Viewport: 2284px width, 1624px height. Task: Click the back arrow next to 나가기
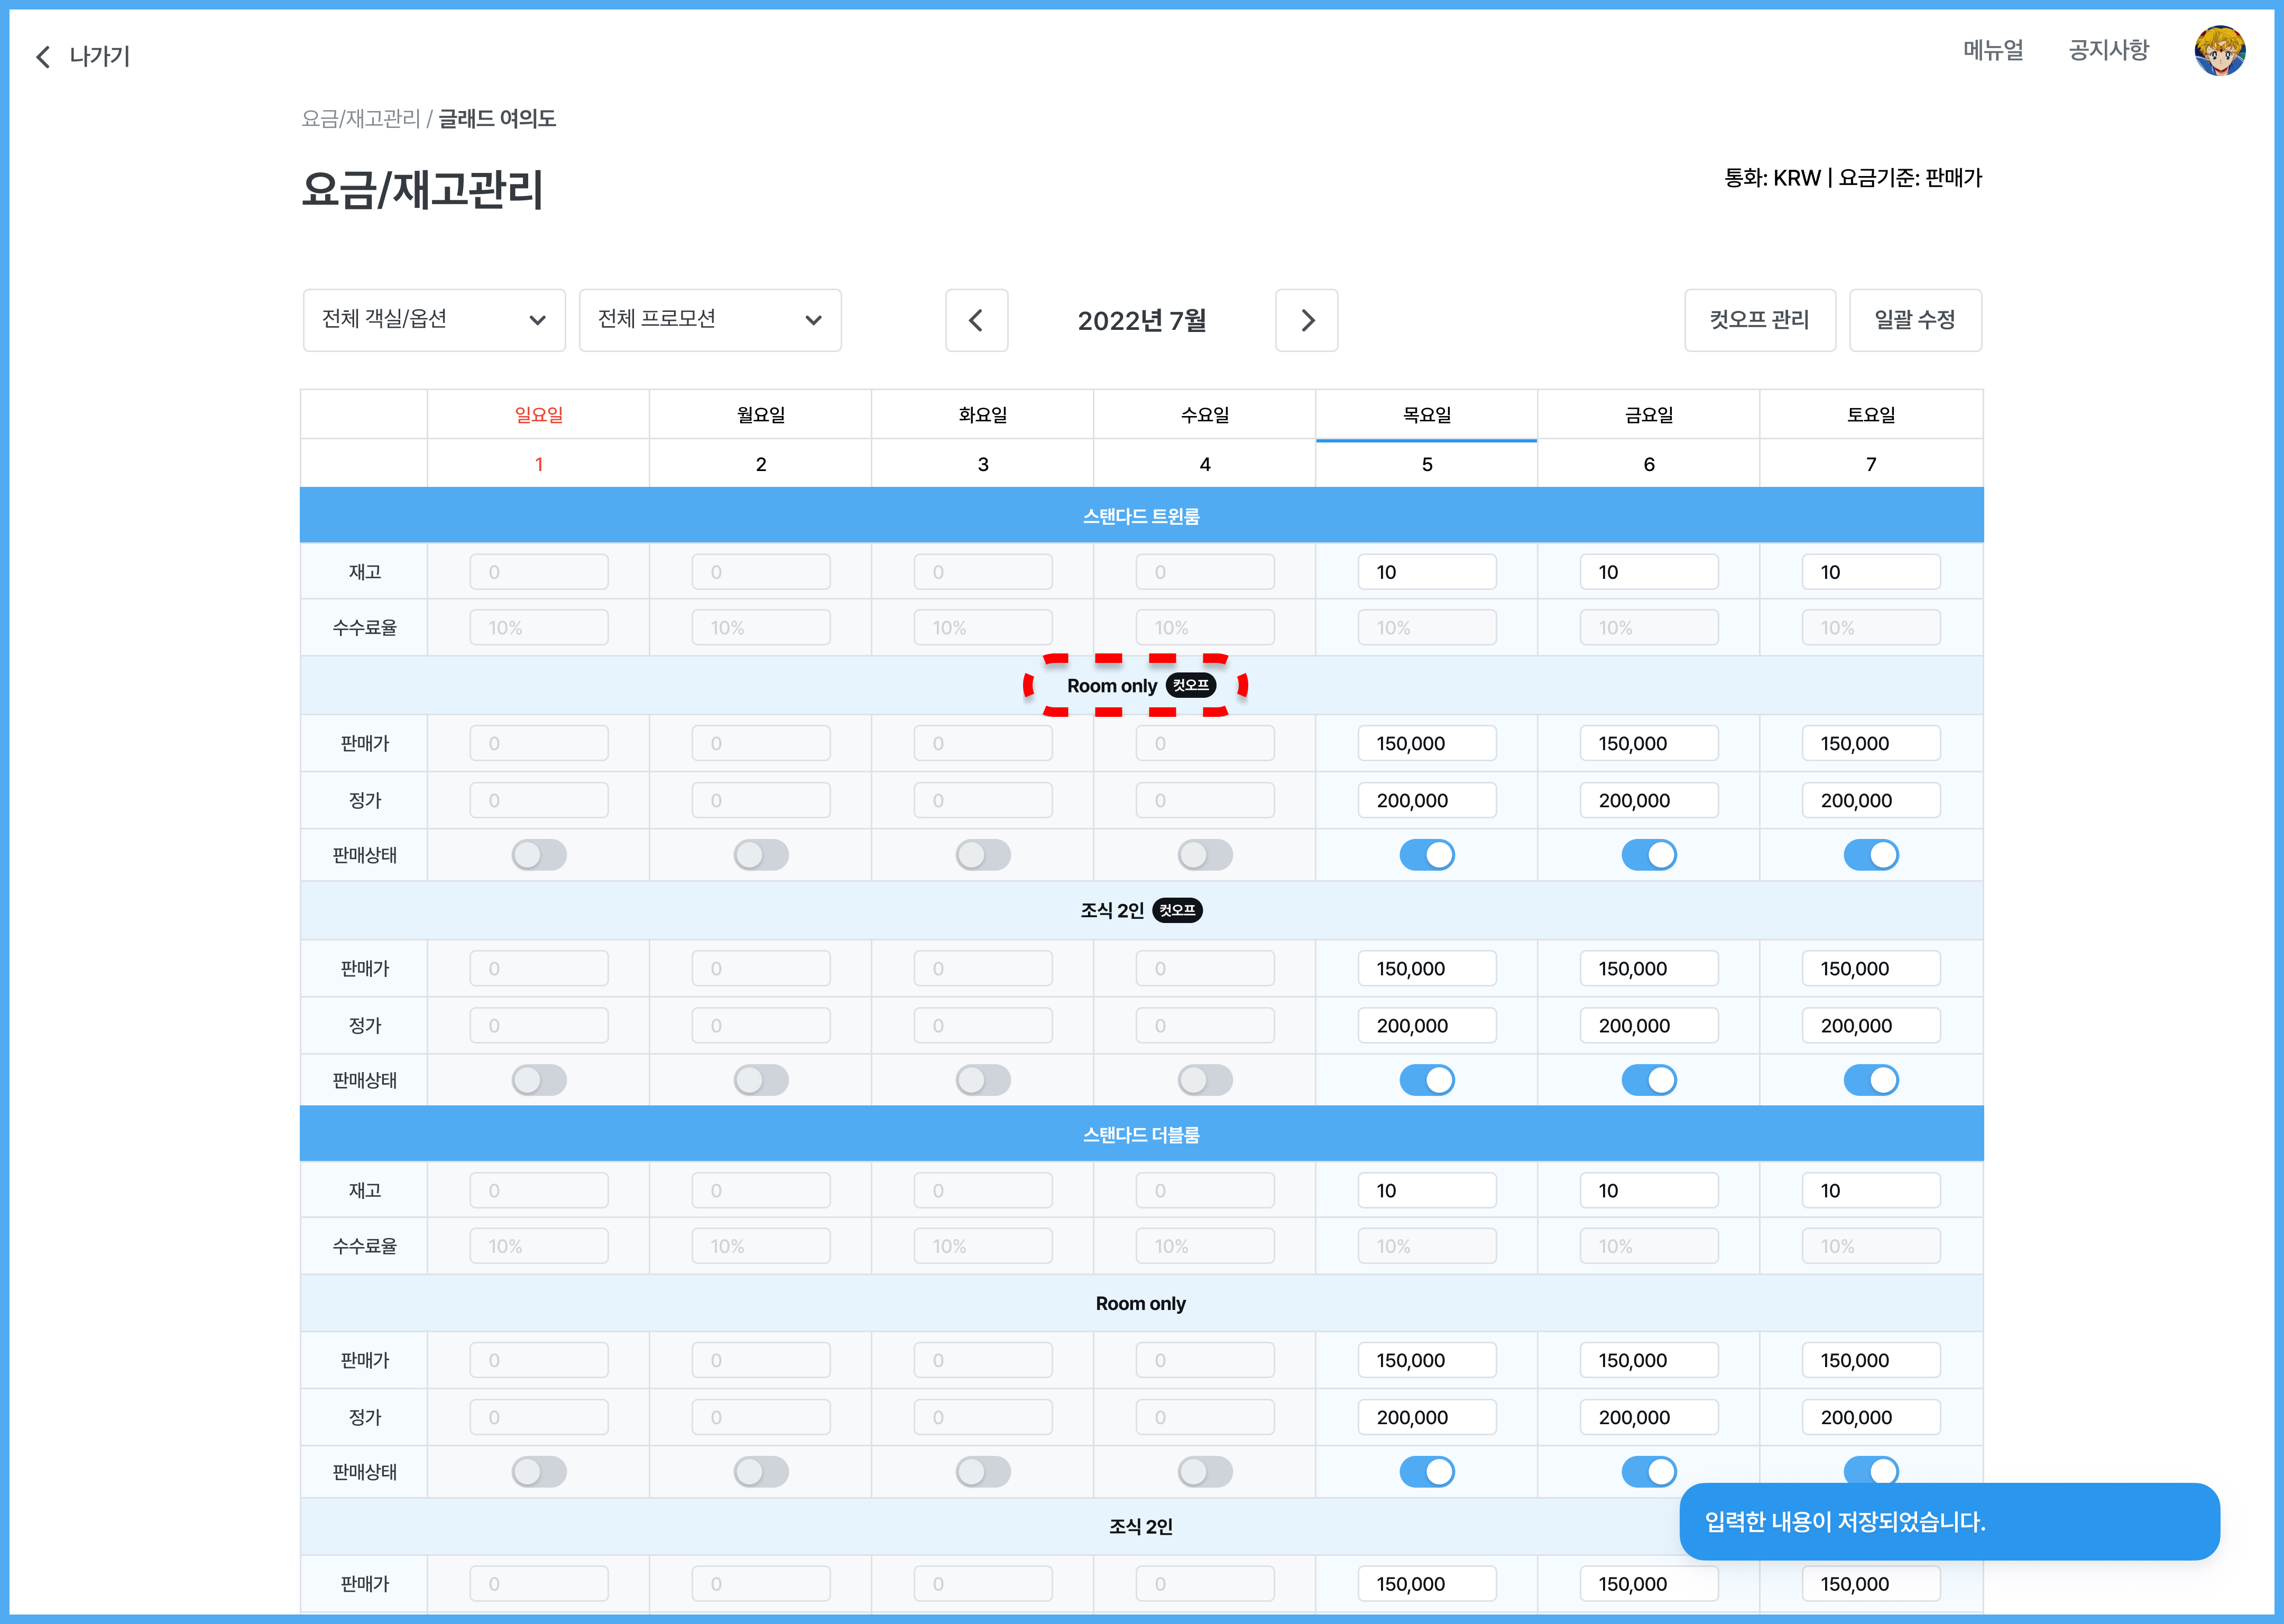43,57
